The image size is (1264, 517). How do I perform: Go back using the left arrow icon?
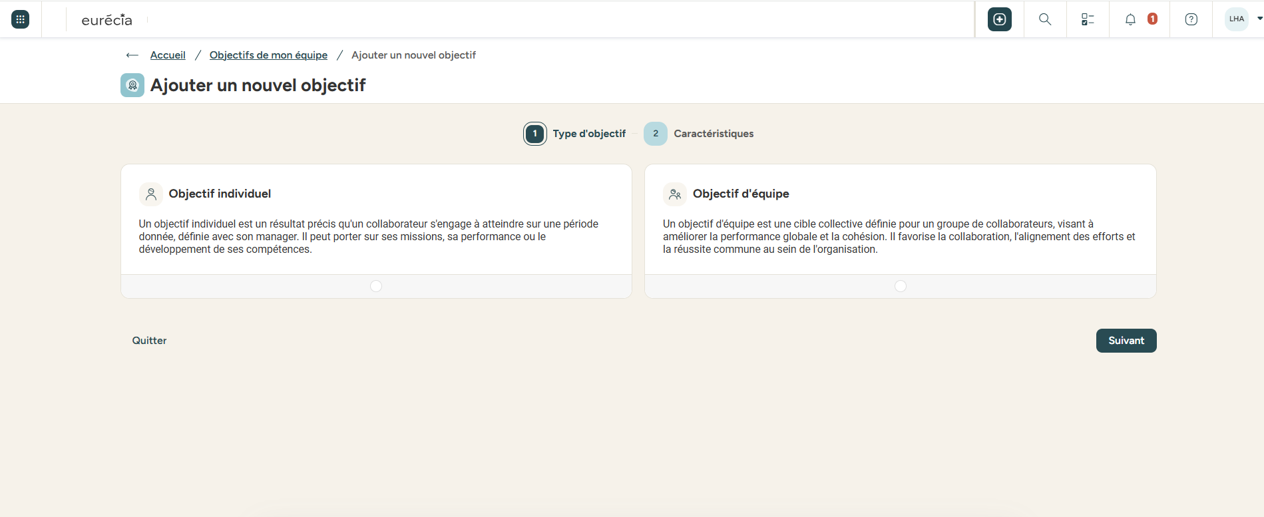point(132,55)
